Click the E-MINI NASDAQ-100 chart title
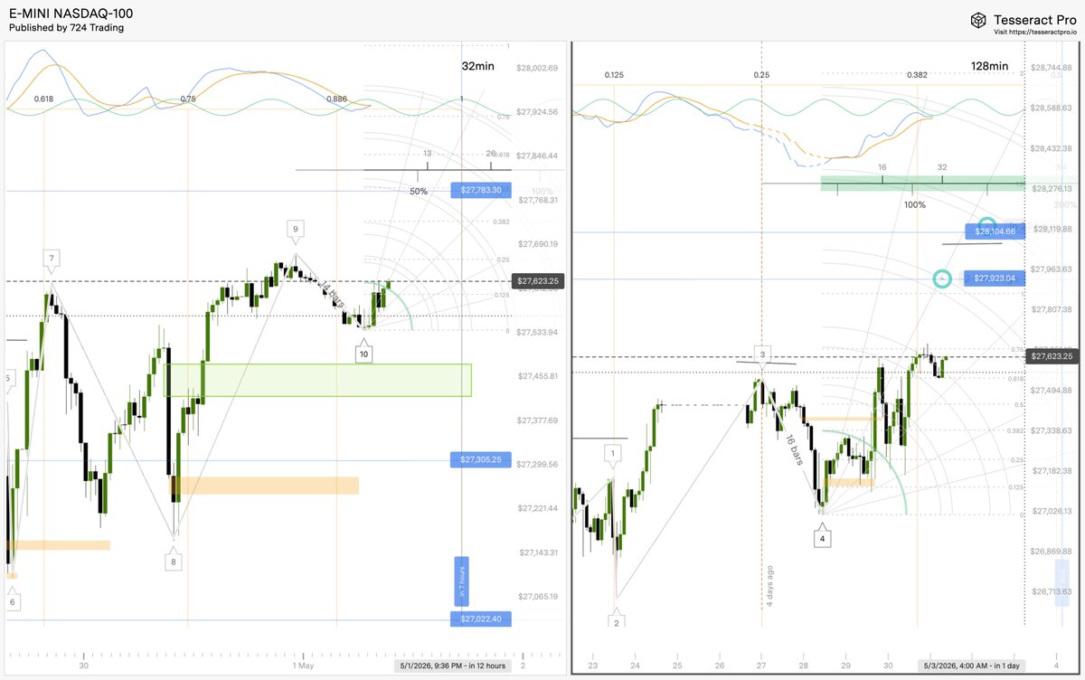The image size is (1085, 680). tap(71, 14)
